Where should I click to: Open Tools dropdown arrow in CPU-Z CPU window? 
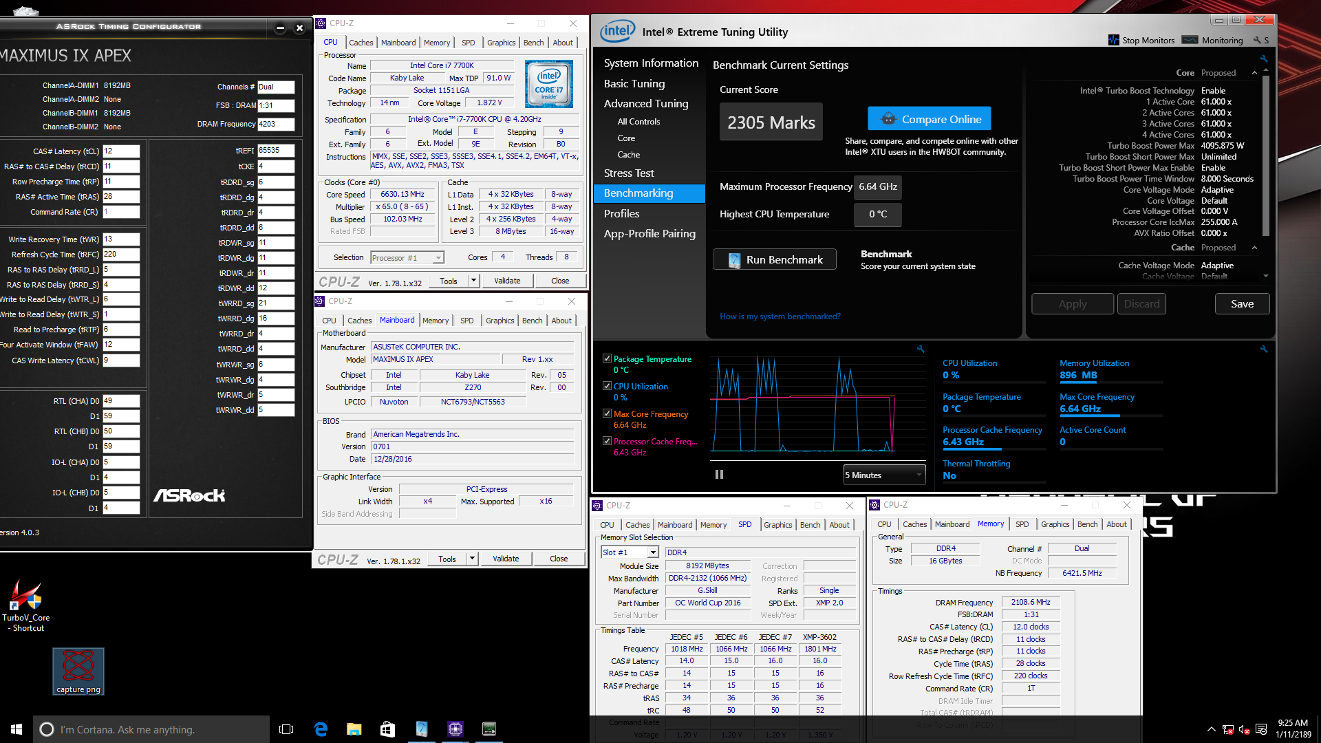[x=473, y=281]
